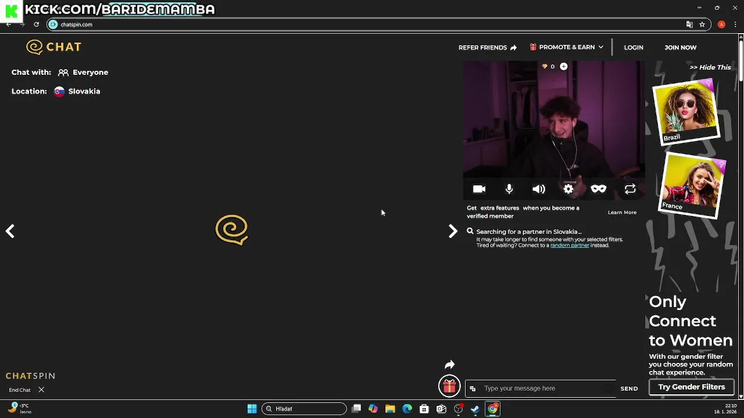Click the browser back arrow
744x418 pixels.
(8, 24)
